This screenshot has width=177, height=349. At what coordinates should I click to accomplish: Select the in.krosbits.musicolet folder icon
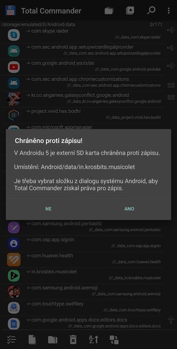tap(14, 276)
